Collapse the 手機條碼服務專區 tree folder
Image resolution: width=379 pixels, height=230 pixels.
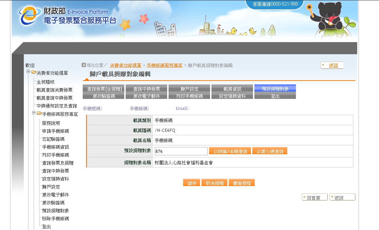[34, 113]
